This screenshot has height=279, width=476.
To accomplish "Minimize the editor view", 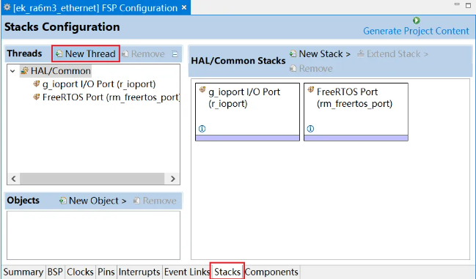I will [457, 4].
